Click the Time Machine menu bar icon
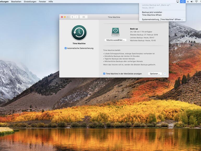 pos(183,2)
